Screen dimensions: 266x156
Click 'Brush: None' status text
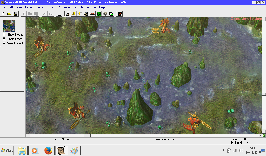[x=61, y=139]
